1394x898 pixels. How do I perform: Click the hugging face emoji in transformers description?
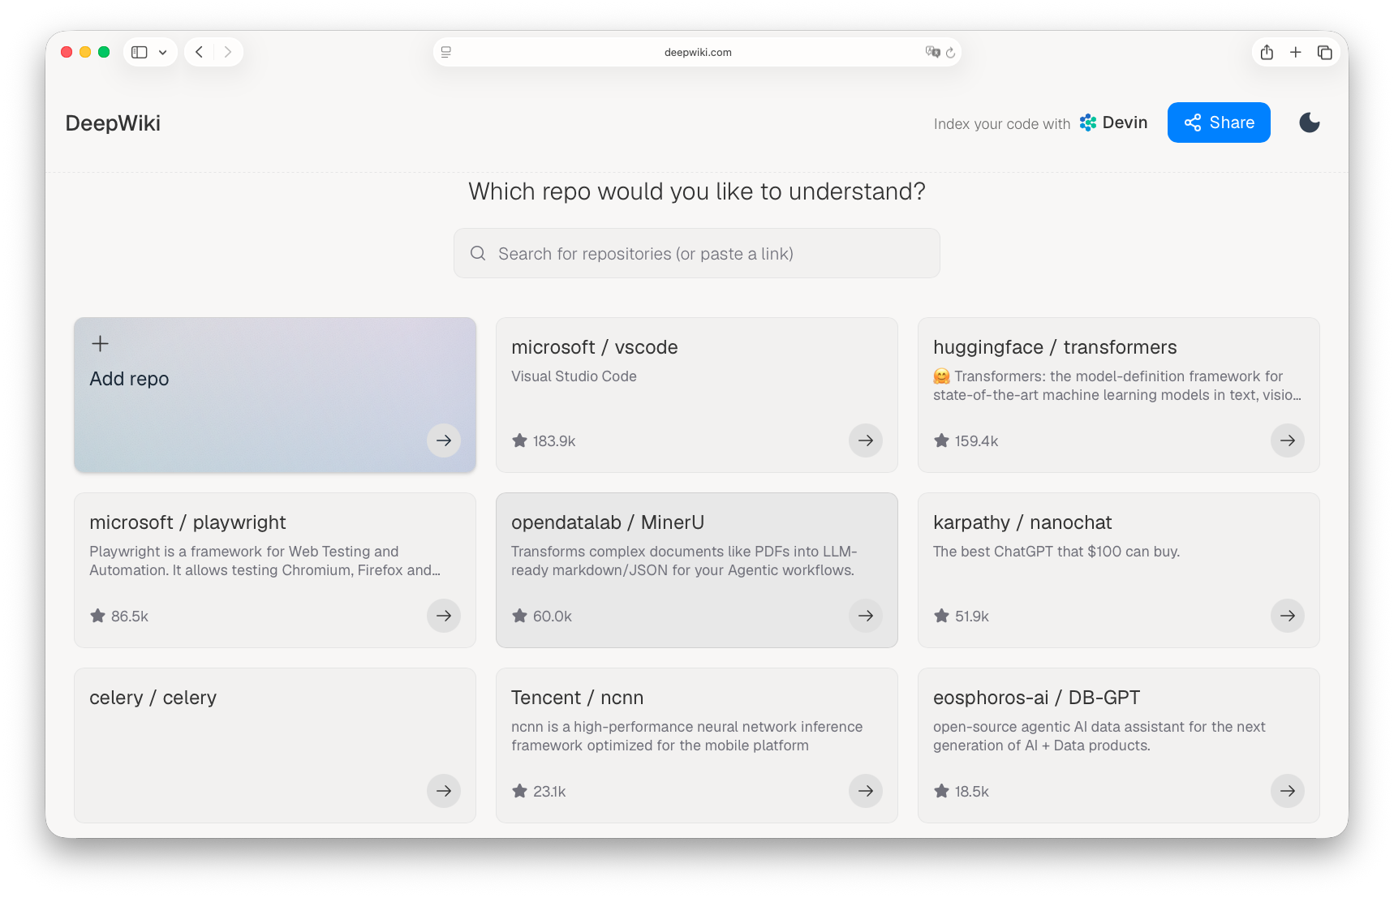tap(941, 376)
